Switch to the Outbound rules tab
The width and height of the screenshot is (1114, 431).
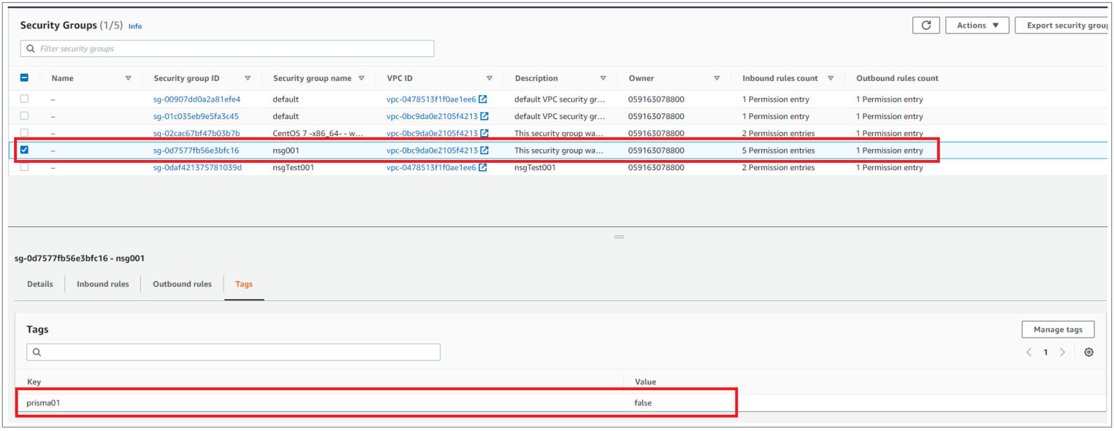click(182, 284)
